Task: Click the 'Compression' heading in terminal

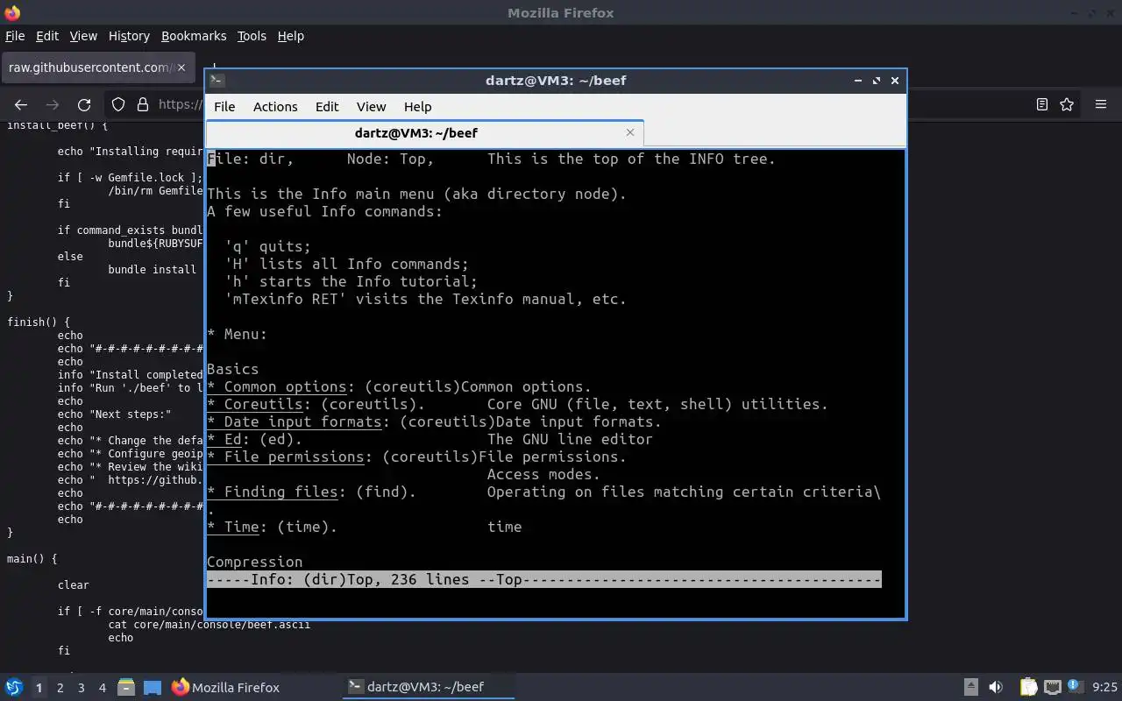Action: pos(254,562)
